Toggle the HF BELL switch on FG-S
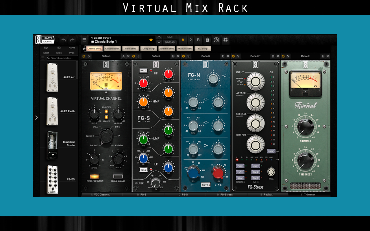Image resolution: width=370 pixels, height=231 pixels. [x=143, y=70]
